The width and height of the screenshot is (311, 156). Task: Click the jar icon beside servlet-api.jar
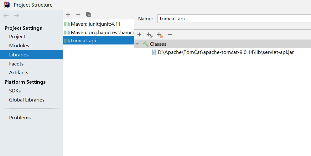(154, 52)
